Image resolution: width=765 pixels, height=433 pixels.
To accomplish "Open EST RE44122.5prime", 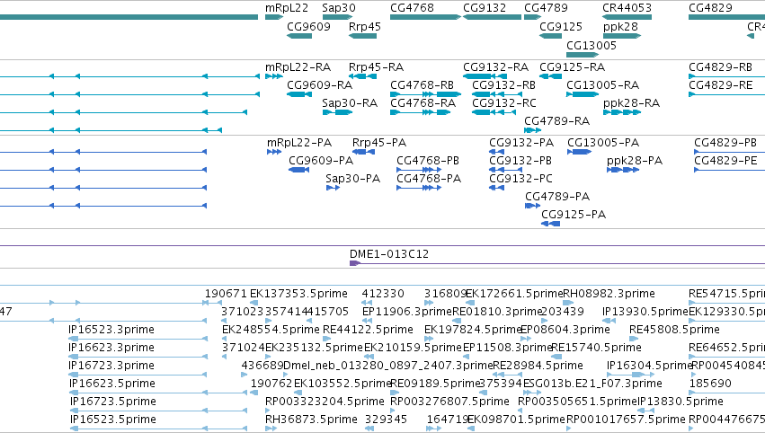I will click(x=368, y=330).
